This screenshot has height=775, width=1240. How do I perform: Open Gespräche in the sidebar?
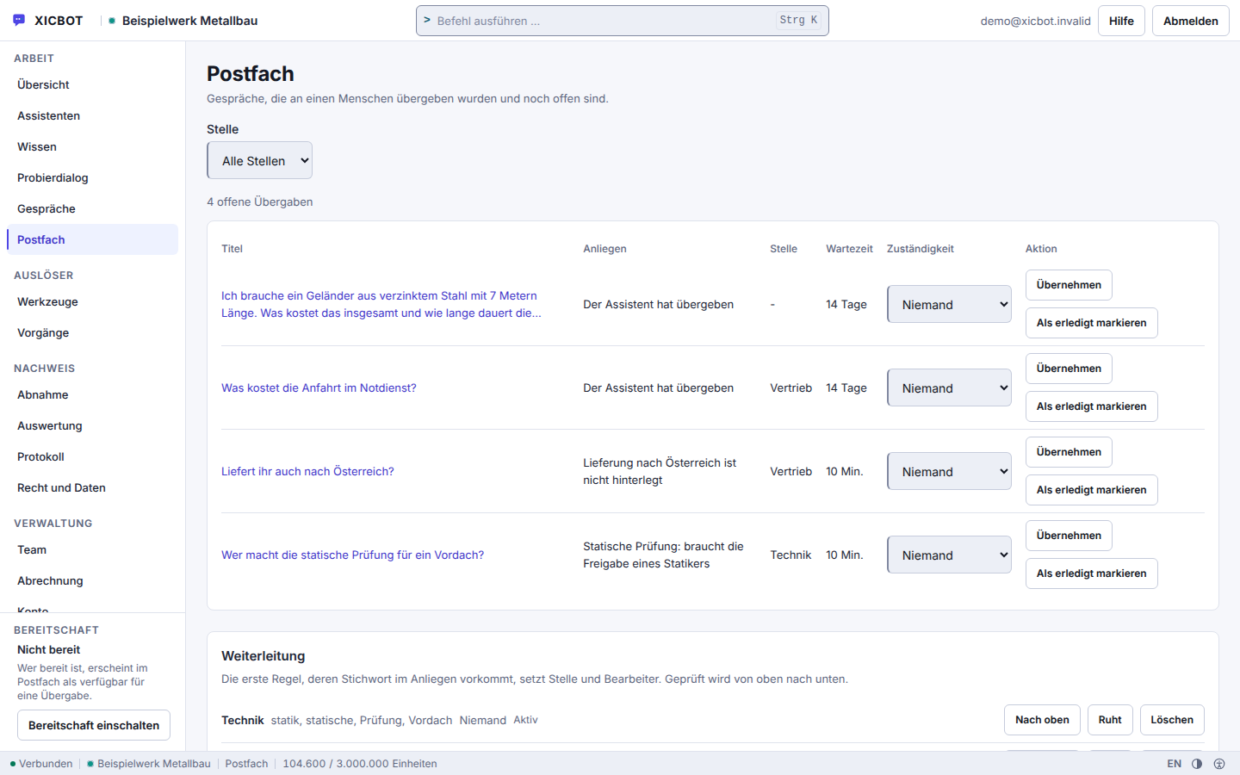(x=92, y=208)
